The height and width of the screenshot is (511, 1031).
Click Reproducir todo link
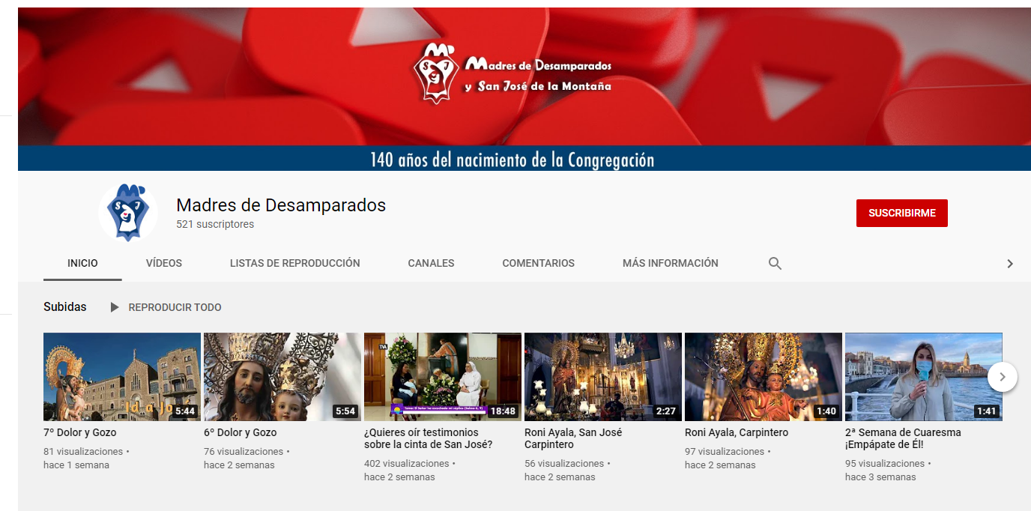click(x=175, y=307)
